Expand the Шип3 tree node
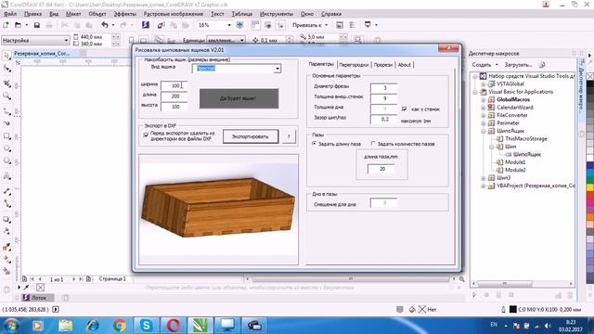The image size is (594, 334). click(x=483, y=178)
